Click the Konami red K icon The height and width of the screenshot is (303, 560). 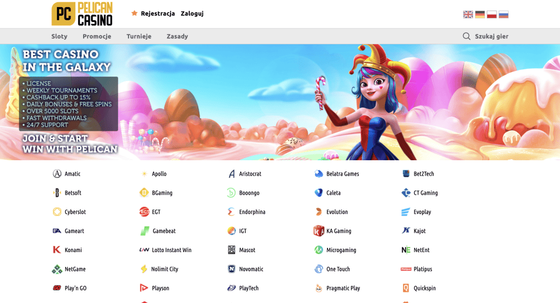click(57, 250)
